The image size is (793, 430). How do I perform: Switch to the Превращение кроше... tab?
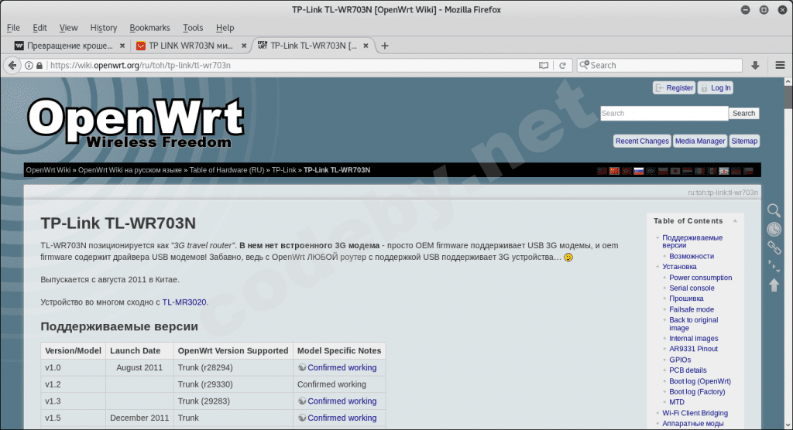70,46
